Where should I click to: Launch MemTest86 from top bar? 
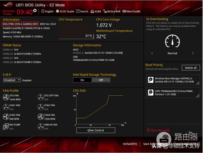[131, 11]
